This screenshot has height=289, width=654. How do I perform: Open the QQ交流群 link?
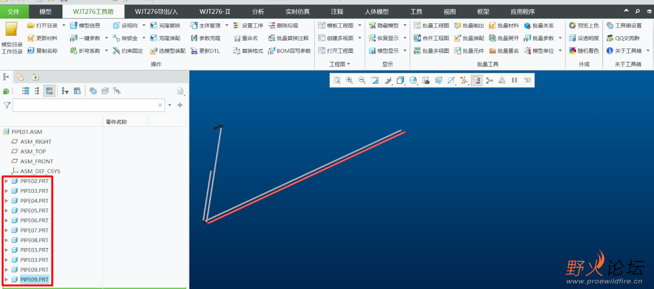624,38
